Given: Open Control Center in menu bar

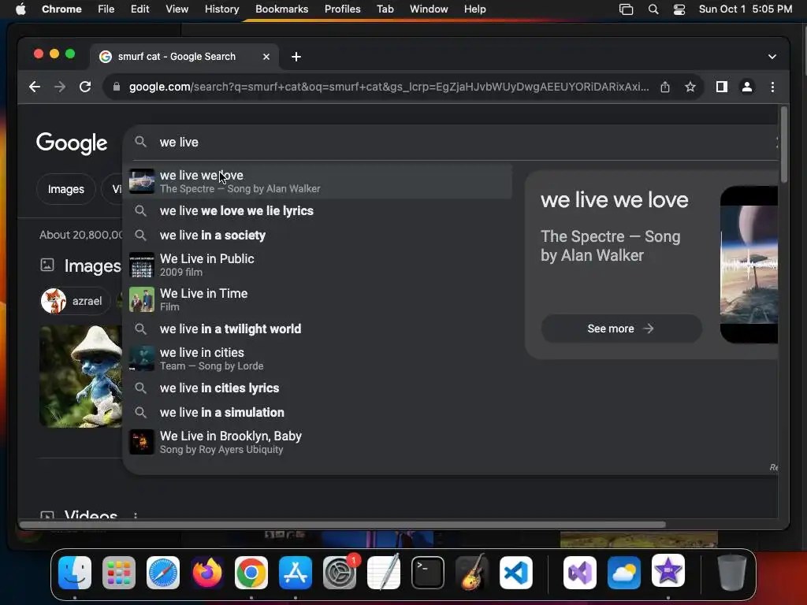Looking at the screenshot, I should pyautogui.click(x=679, y=9).
